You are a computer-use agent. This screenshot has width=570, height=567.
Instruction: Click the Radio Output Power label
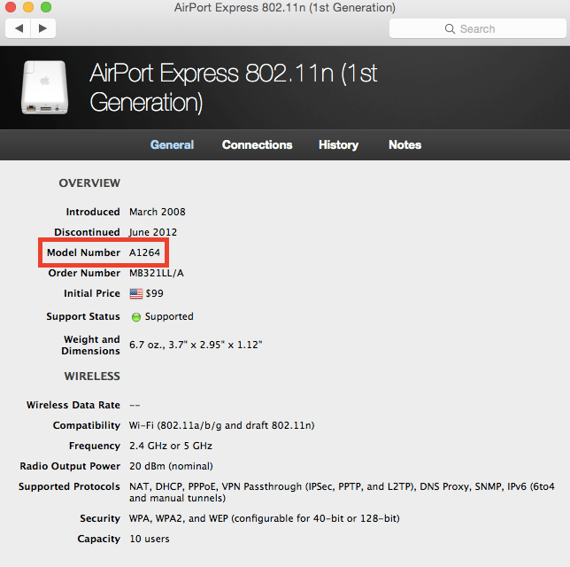[x=70, y=466]
